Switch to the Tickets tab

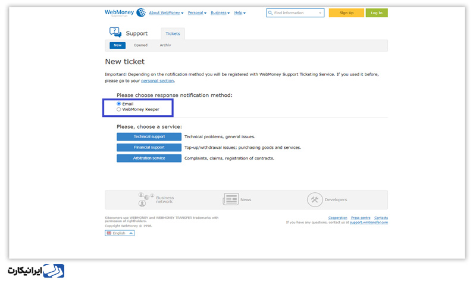173,34
